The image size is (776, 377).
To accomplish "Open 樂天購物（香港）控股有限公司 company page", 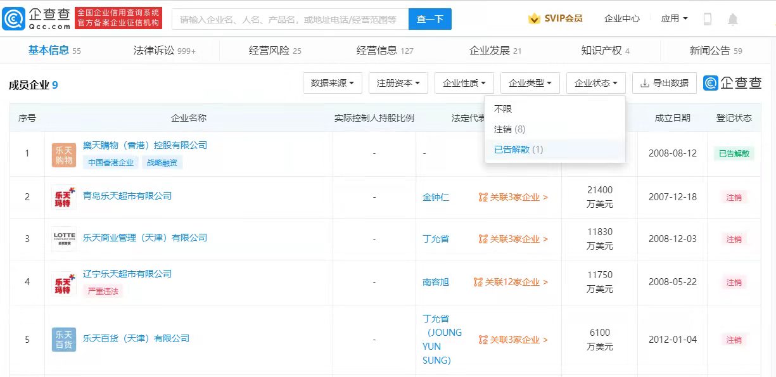I will [145, 145].
